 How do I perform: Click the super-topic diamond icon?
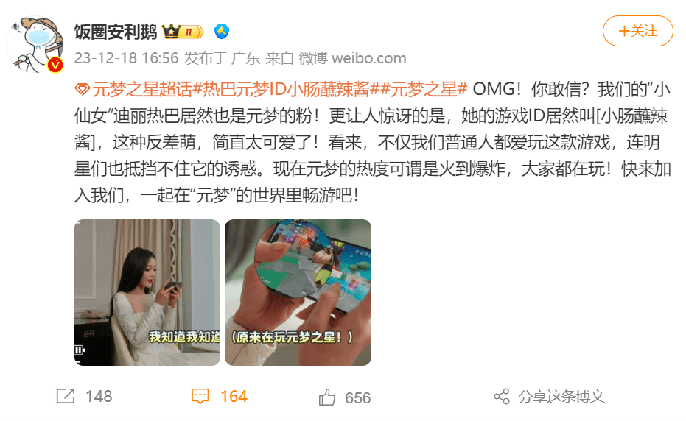point(82,90)
